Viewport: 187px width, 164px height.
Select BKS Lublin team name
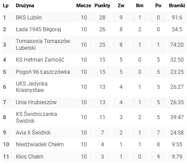(x=29, y=18)
